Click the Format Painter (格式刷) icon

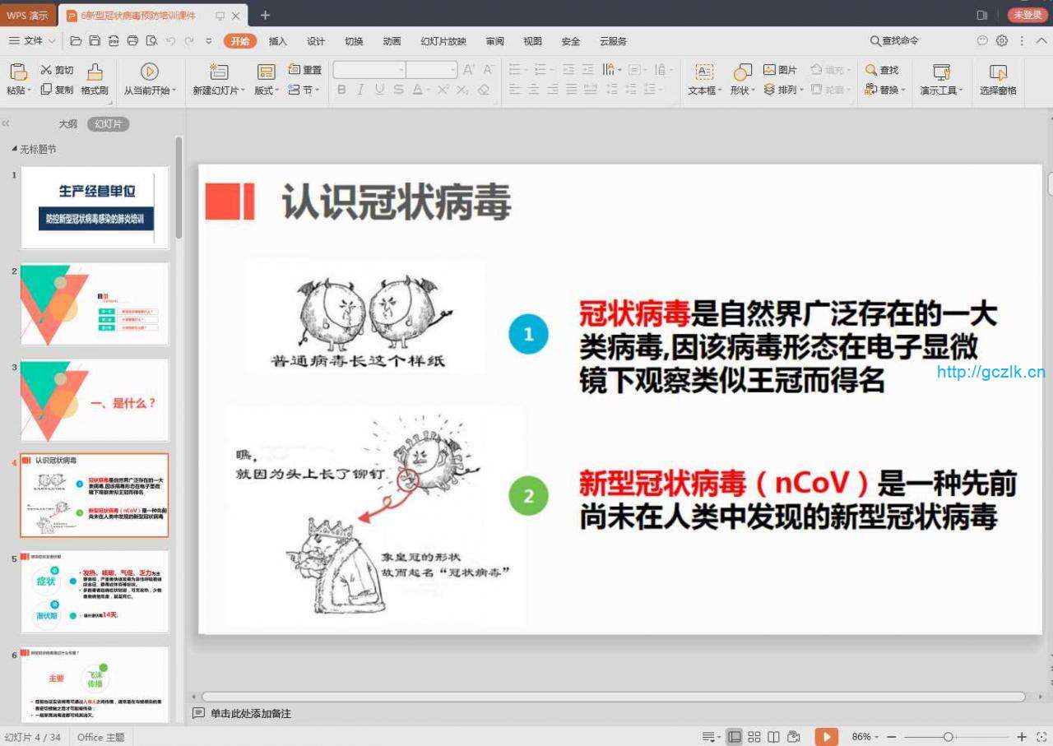95,72
